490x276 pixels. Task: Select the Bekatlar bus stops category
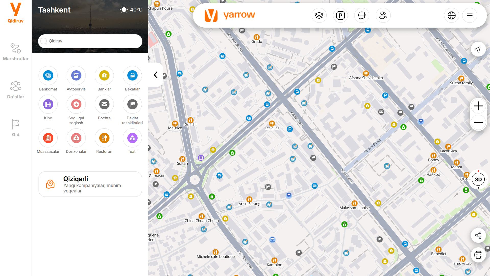coord(132,75)
